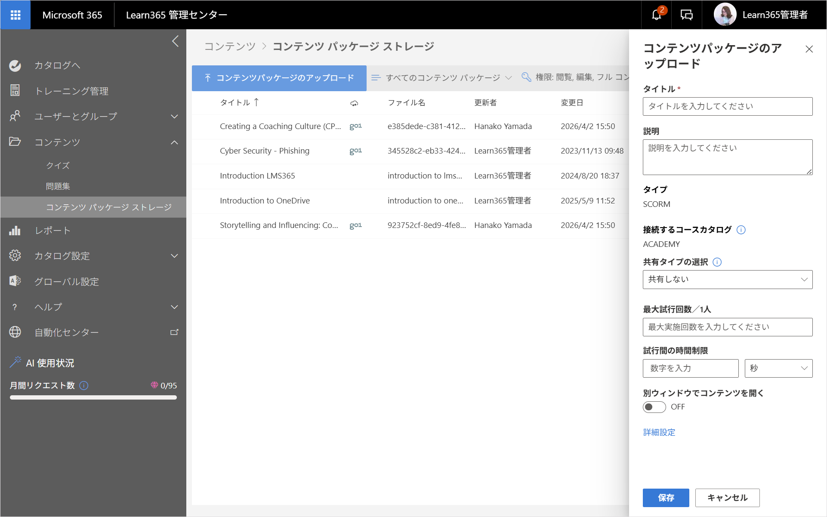Sort by タイトル column header

(x=240, y=102)
